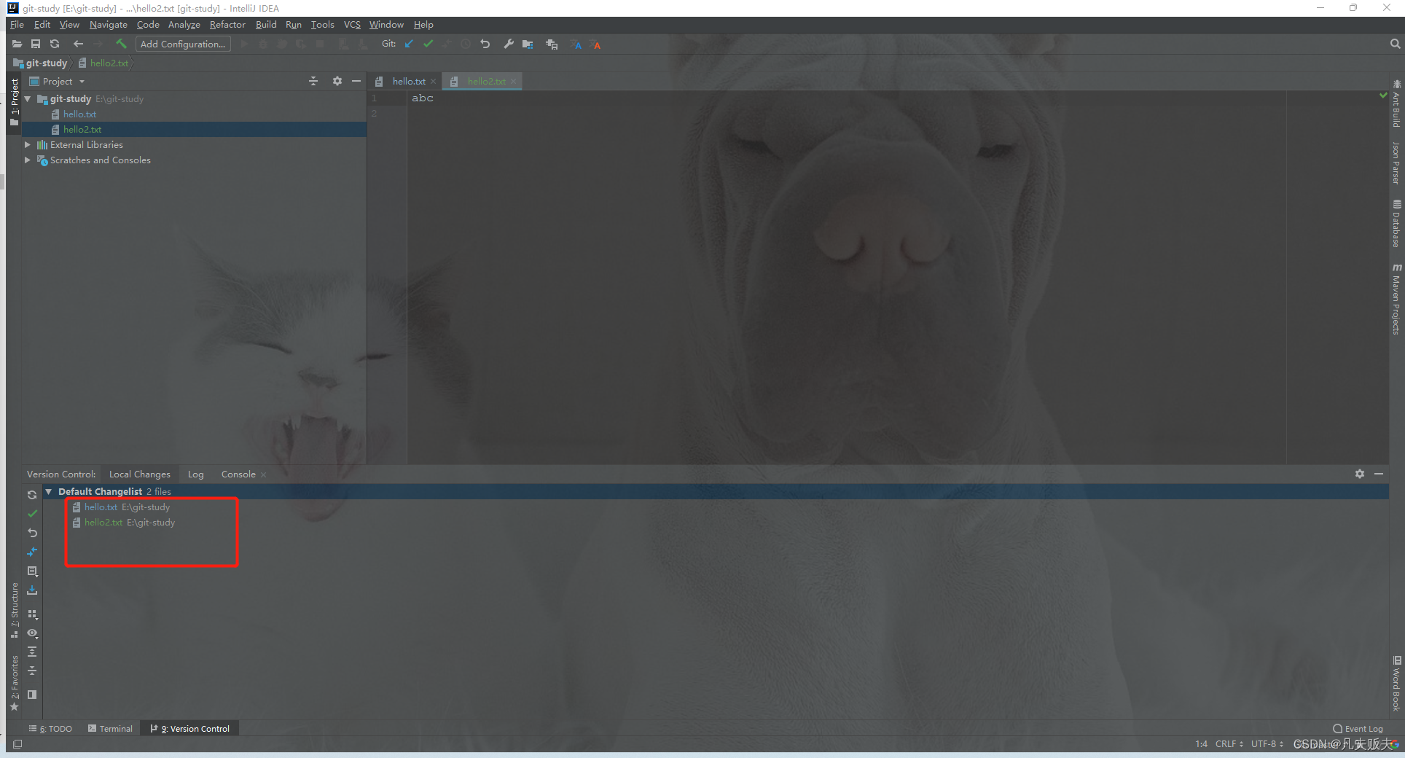Switch to the Console tab

[x=238, y=474]
